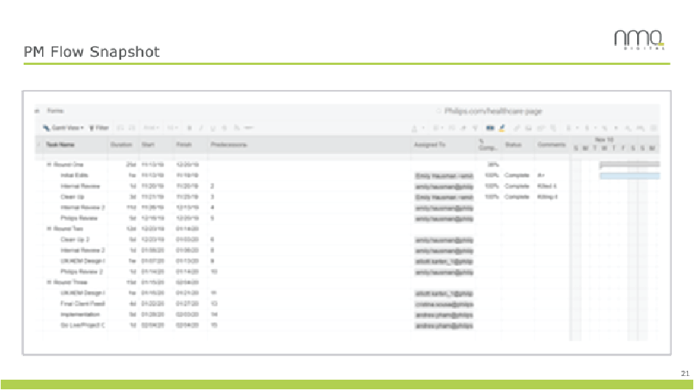Click the Filter button in toolbar
Screen dimensions: 694x390
(99, 128)
